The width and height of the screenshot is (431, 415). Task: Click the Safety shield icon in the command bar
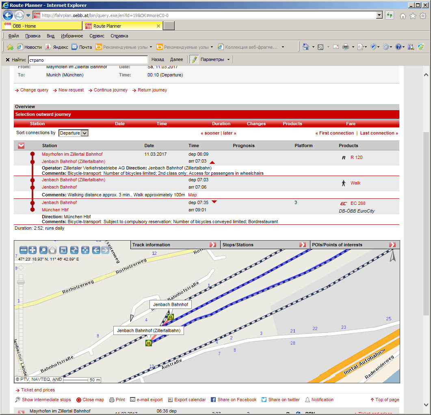pyautogui.click(x=373, y=47)
